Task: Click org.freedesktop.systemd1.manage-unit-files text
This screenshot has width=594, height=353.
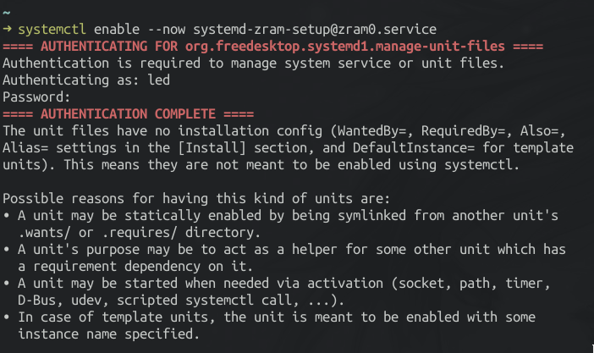Action: [349, 45]
